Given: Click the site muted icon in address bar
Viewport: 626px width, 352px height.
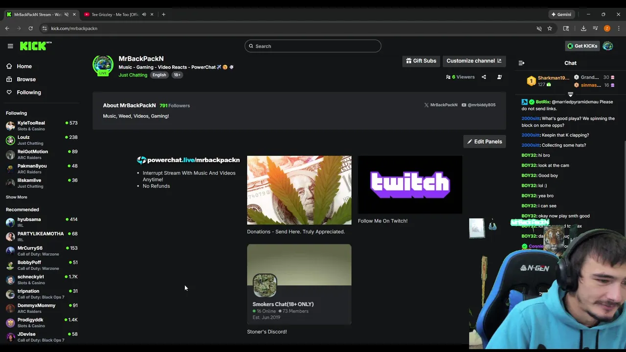Looking at the screenshot, I should (539, 28).
